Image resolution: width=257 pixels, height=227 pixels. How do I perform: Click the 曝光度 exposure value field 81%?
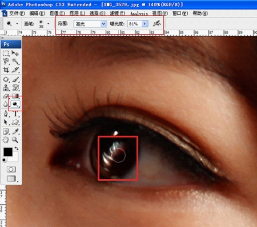click(135, 24)
